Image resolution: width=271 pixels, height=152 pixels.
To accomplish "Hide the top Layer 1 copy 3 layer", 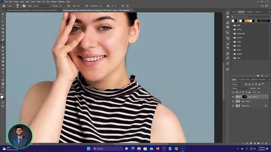I will [233, 97].
